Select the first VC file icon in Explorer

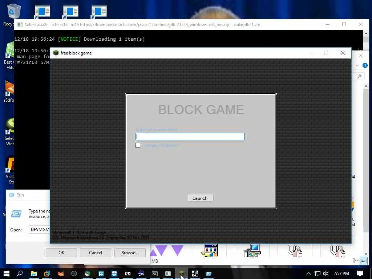295,251
